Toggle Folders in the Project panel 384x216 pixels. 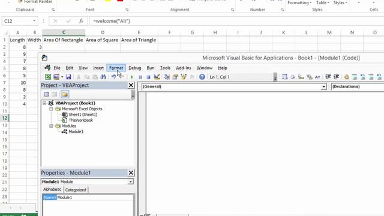pyautogui.click(x=65, y=94)
